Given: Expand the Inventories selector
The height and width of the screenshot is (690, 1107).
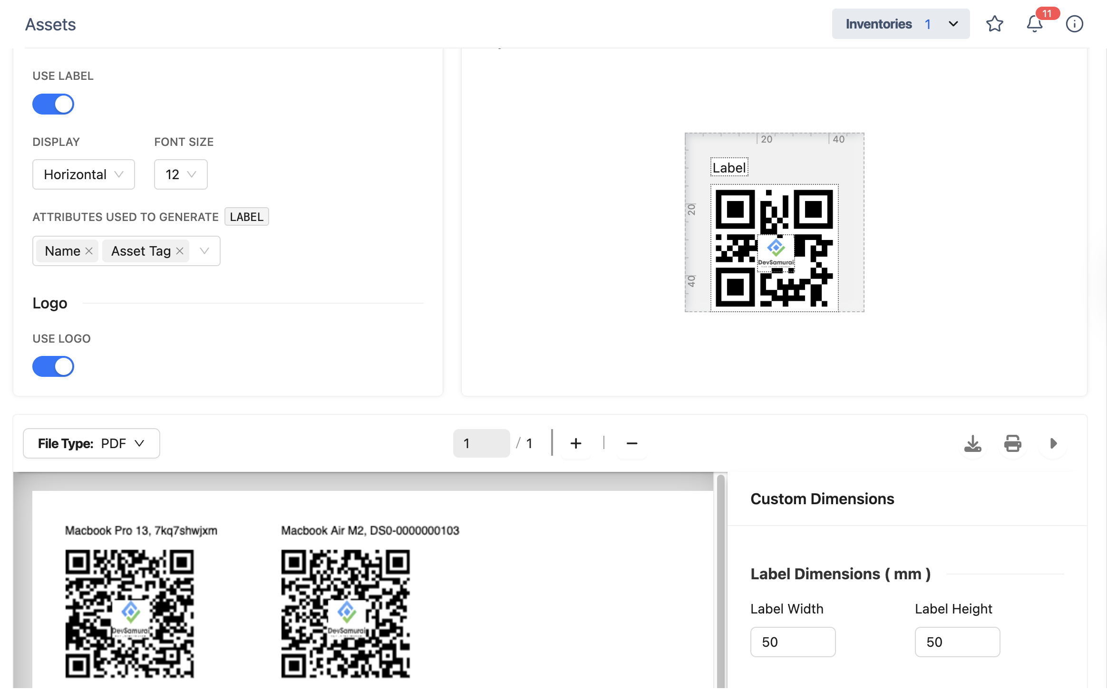Looking at the screenshot, I should (900, 24).
